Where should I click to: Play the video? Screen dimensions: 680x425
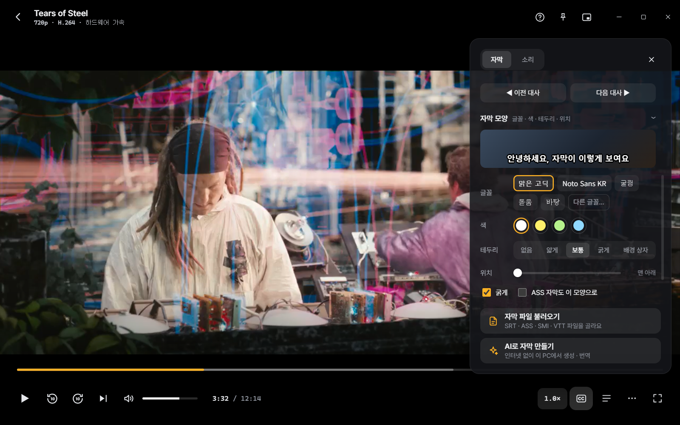tap(25, 398)
